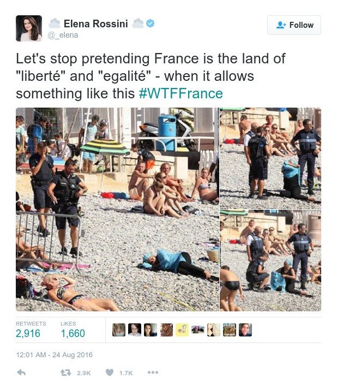This screenshot has width=337, height=390.
Task: Click the last liker avatar in row
Action: click(x=245, y=330)
